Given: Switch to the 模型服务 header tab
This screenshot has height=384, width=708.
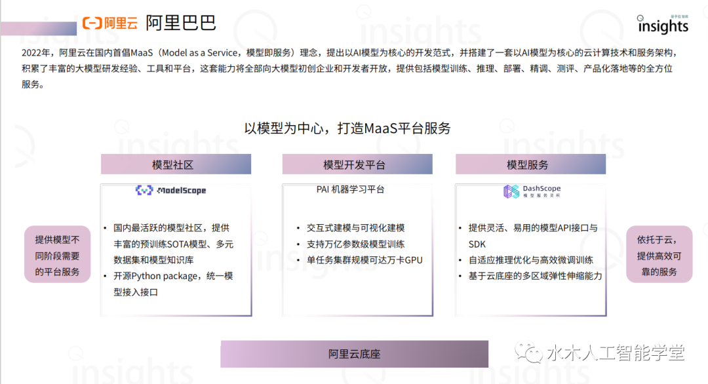Looking at the screenshot, I should tap(530, 164).
